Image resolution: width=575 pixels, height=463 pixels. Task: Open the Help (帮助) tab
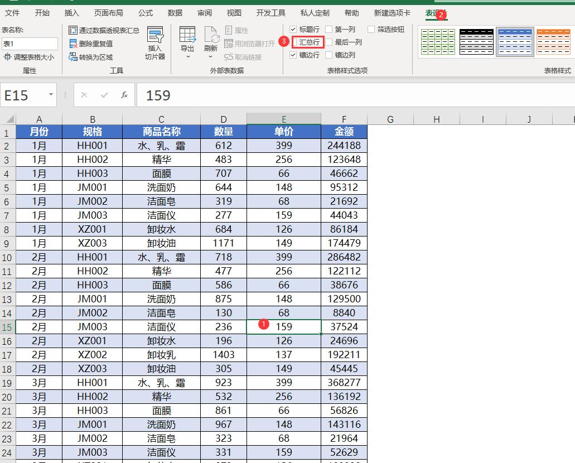pyautogui.click(x=352, y=13)
